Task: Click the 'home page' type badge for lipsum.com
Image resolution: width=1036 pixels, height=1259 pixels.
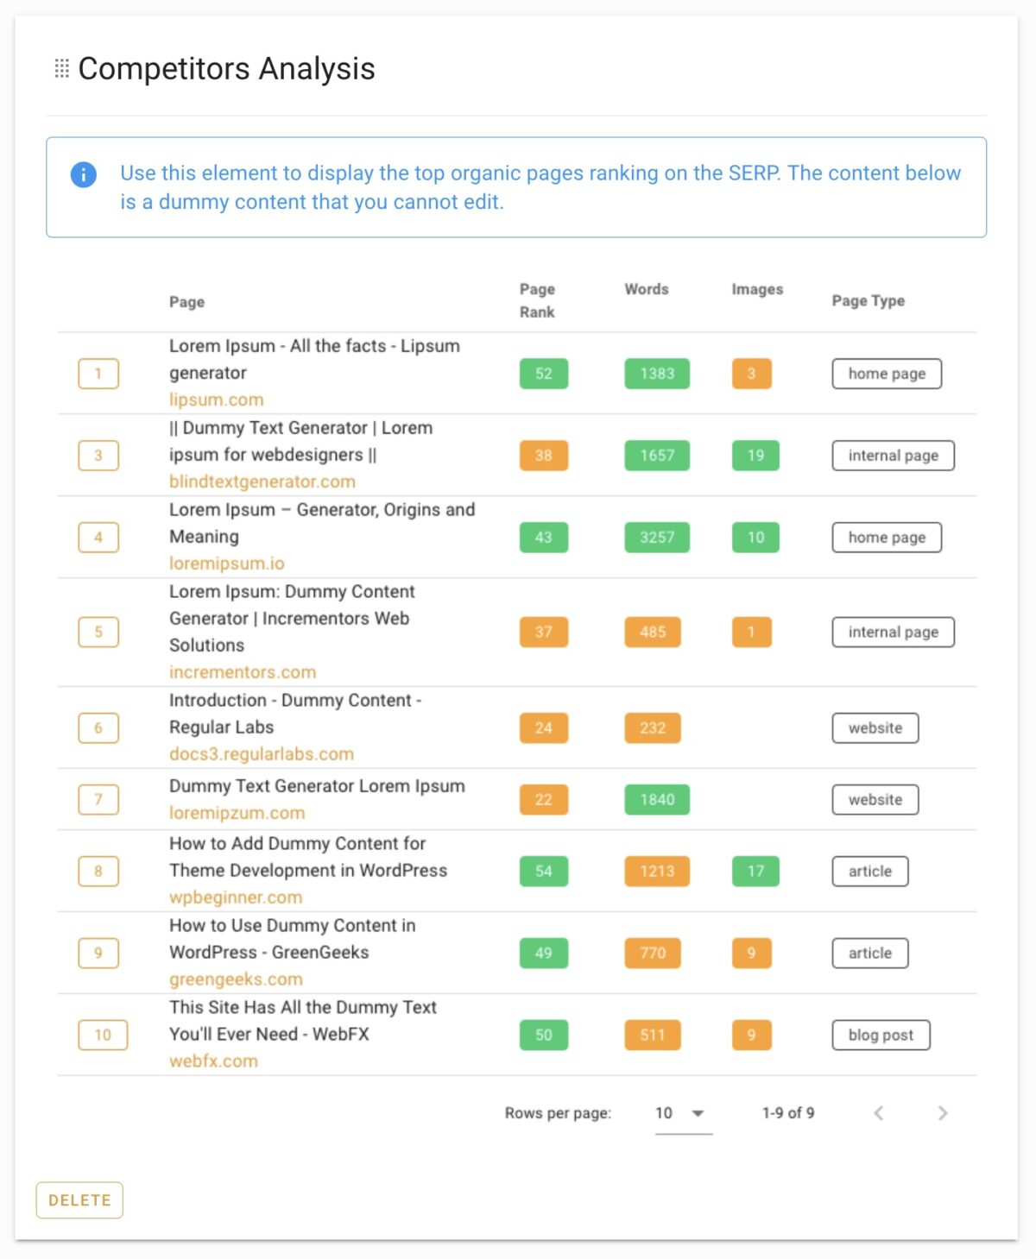Action: [x=887, y=373]
